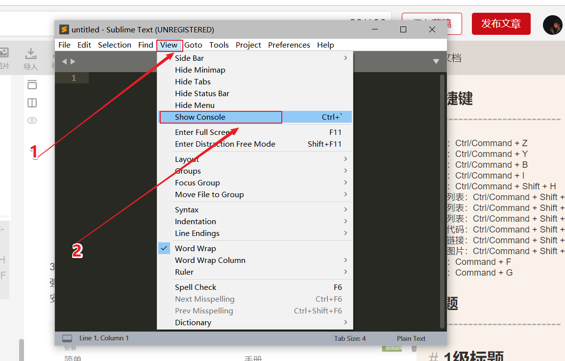Image resolution: width=565 pixels, height=361 pixels.
Task: Click the View menu
Action: click(x=169, y=45)
